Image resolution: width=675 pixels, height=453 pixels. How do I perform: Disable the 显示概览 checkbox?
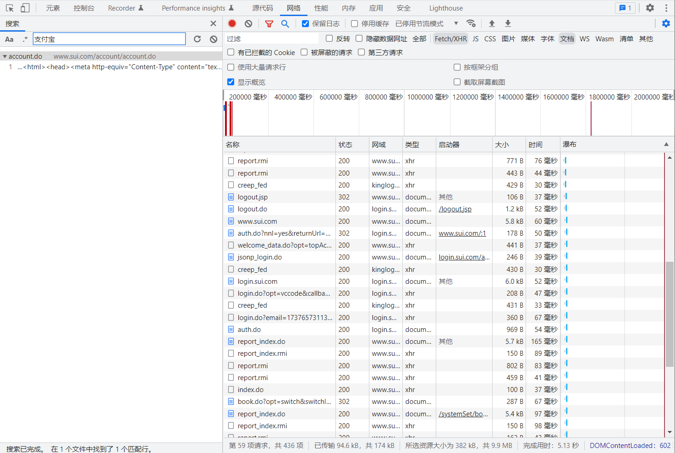[231, 82]
